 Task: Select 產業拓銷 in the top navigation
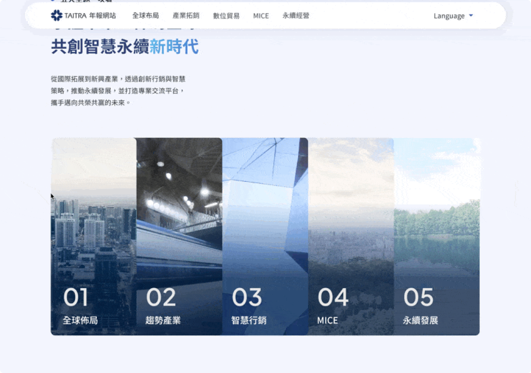186,15
